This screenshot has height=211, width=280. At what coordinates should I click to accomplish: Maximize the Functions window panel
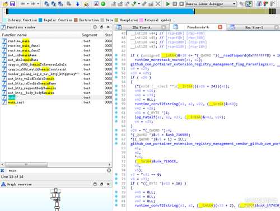coord(95,27)
